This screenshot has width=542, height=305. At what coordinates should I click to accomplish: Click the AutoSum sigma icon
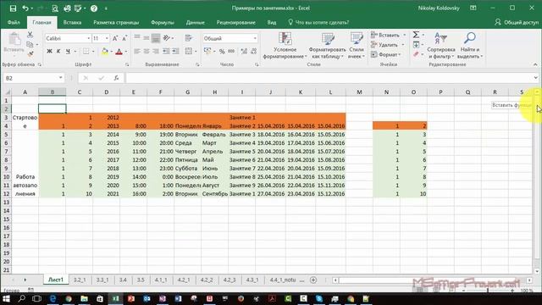[x=416, y=35]
